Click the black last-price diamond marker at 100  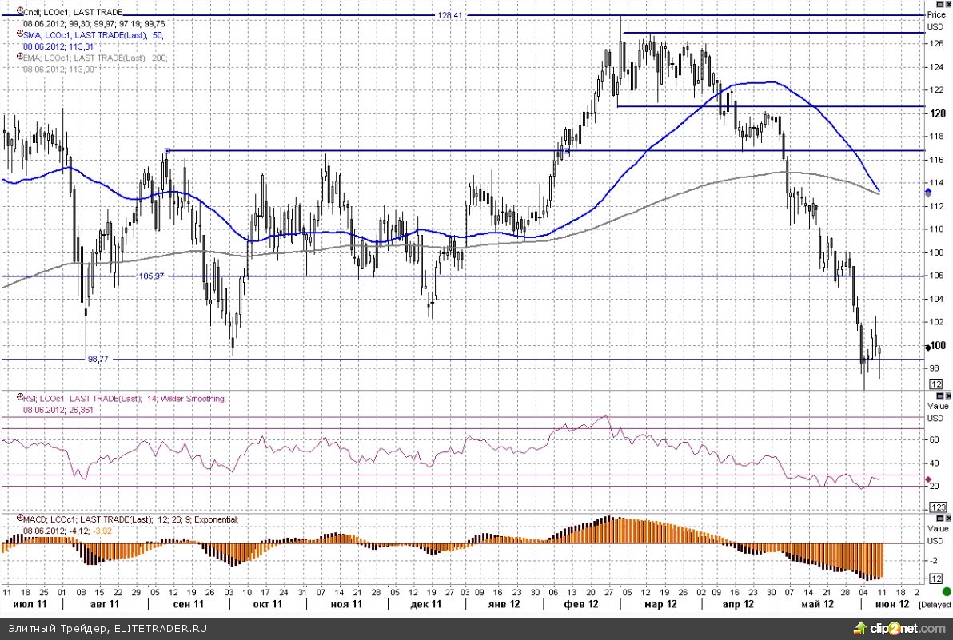pyautogui.click(x=927, y=347)
